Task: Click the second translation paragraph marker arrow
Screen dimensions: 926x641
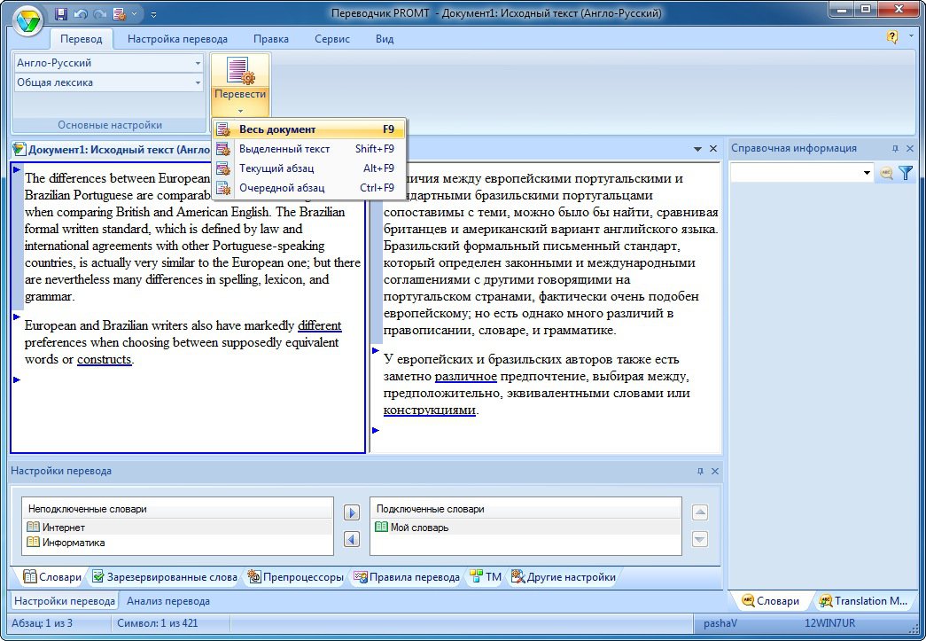Action: 375,351
